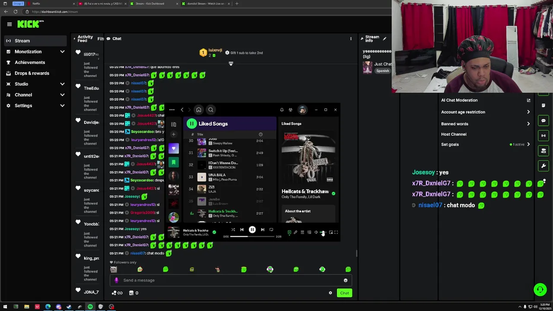This screenshot has width=553, height=311.
Task: Toggle the icon right of next track
Action: pyautogui.click(x=271, y=230)
